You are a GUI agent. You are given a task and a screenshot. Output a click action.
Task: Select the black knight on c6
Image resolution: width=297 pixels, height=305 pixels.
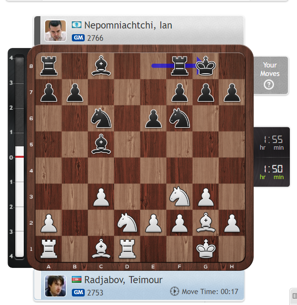tap(101, 118)
